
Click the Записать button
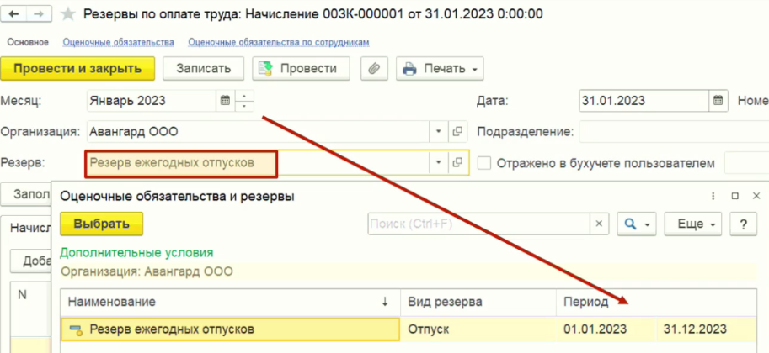pos(203,68)
